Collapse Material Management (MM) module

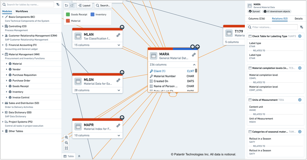(x=3, y=54)
